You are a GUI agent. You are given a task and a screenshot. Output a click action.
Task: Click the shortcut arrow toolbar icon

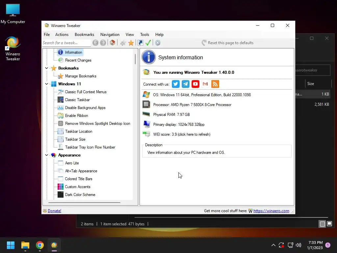click(140, 43)
